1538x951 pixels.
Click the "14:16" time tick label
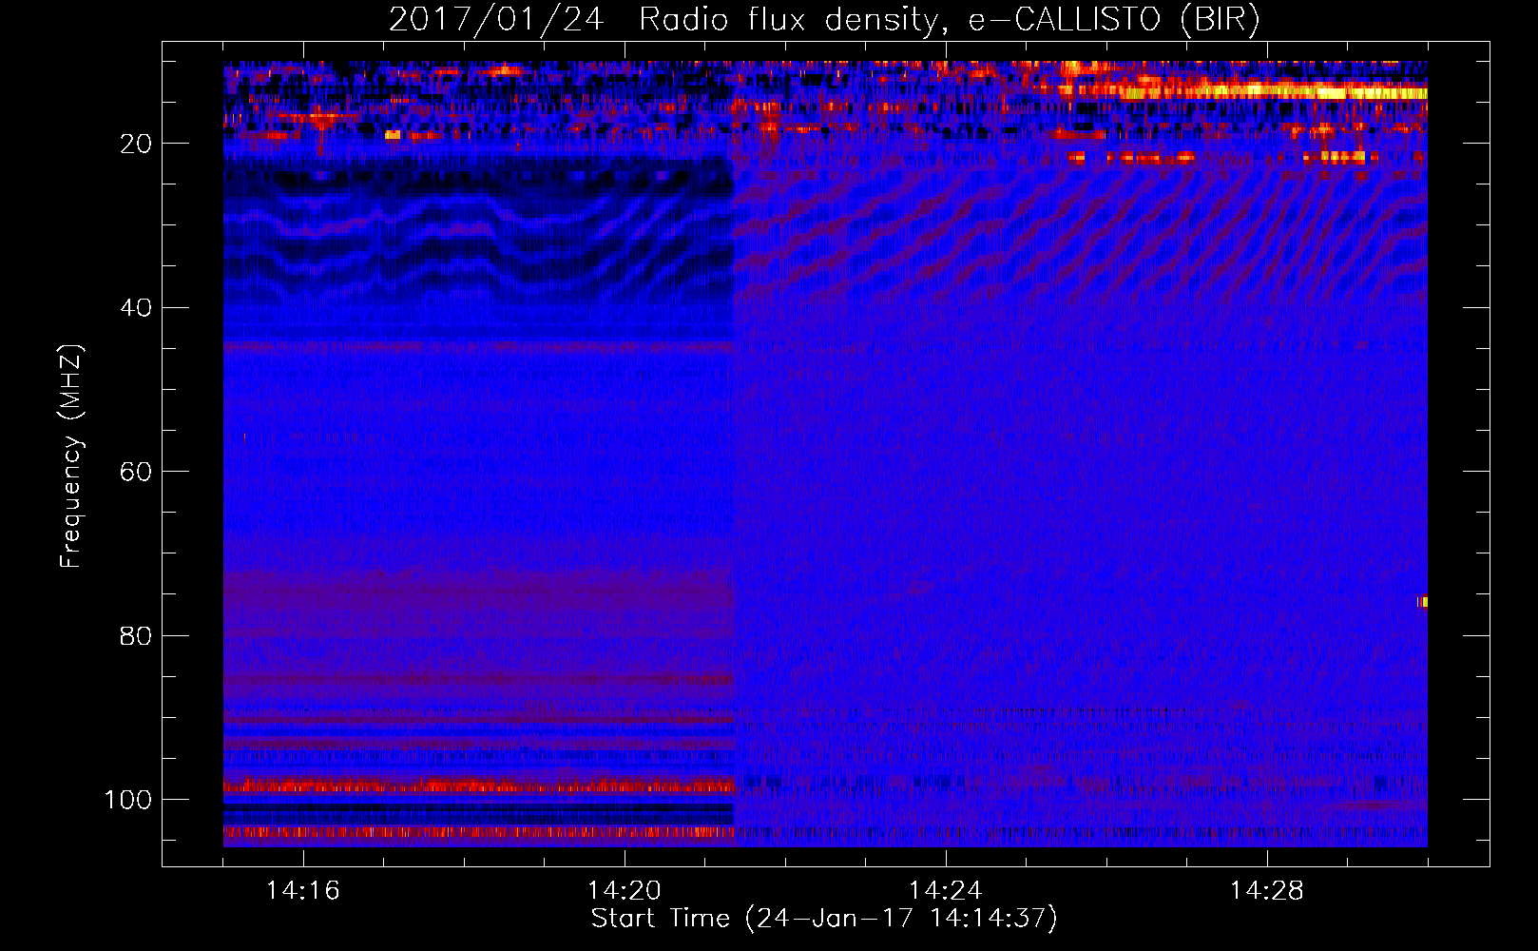click(302, 891)
